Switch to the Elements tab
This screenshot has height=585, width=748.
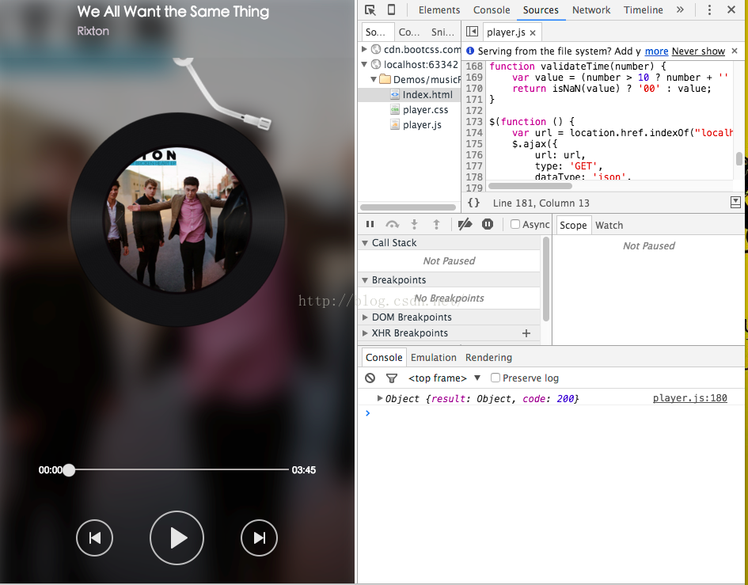point(439,10)
